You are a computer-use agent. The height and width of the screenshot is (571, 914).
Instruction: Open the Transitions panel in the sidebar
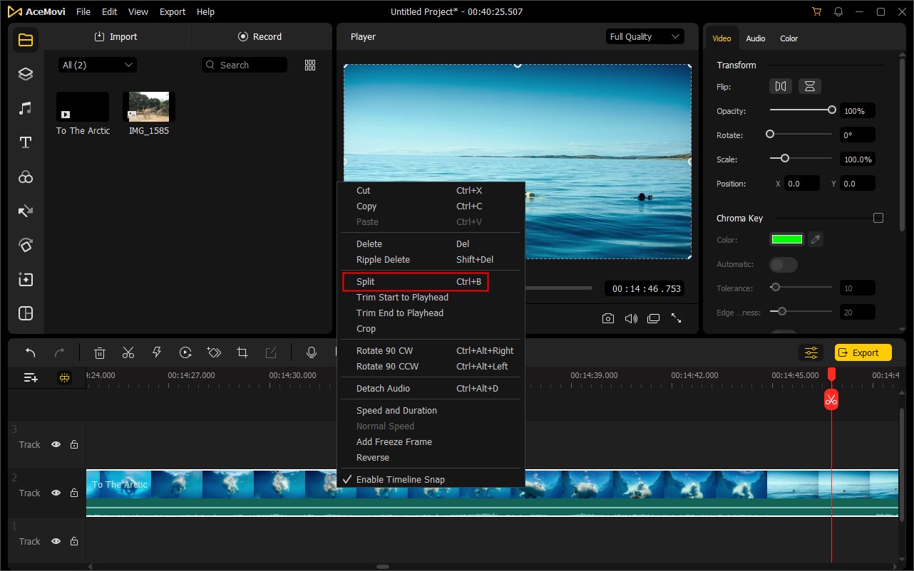[x=26, y=211]
